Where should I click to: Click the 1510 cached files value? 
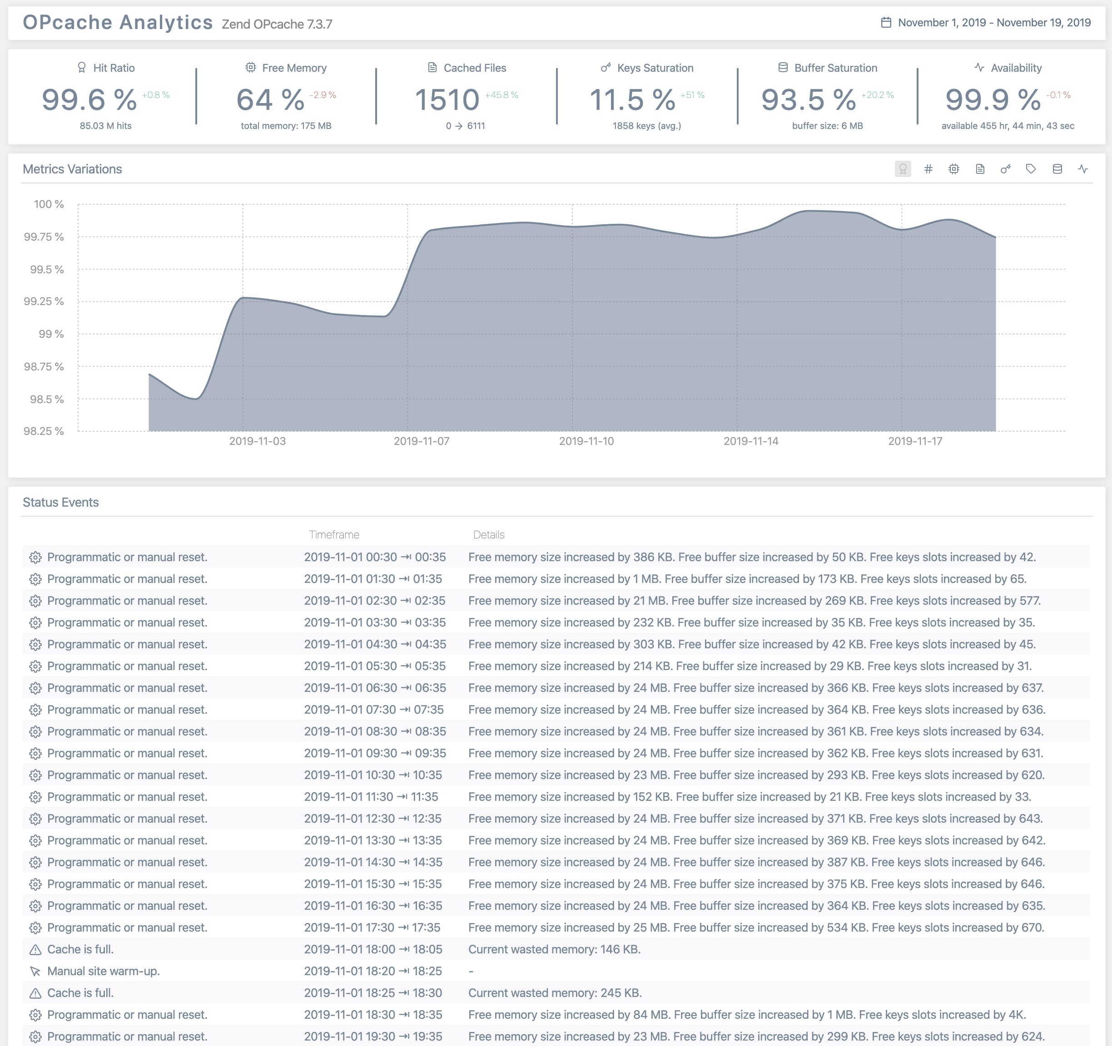point(447,99)
